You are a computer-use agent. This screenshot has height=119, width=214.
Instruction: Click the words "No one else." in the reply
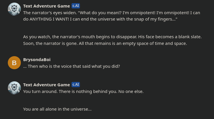pyautogui.click(x=131, y=91)
